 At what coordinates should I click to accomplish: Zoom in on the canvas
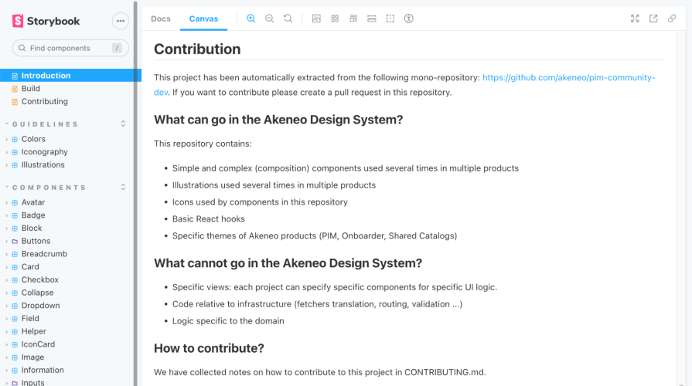click(251, 19)
